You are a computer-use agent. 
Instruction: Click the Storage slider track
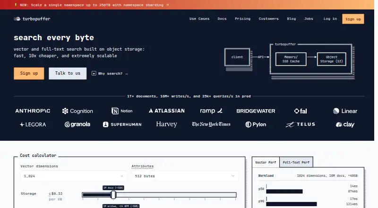coord(159,195)
